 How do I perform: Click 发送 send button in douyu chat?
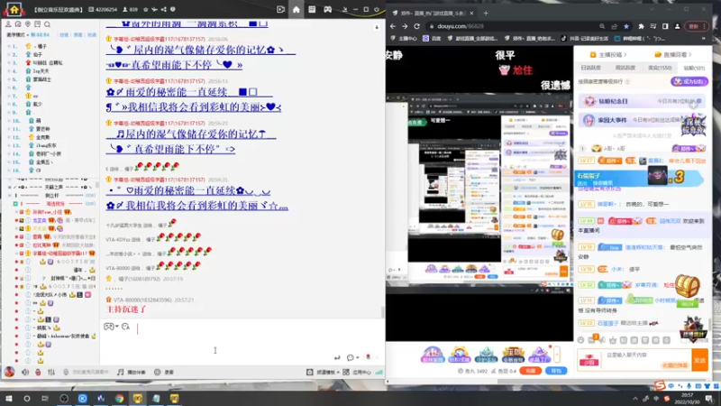point(699,360)
